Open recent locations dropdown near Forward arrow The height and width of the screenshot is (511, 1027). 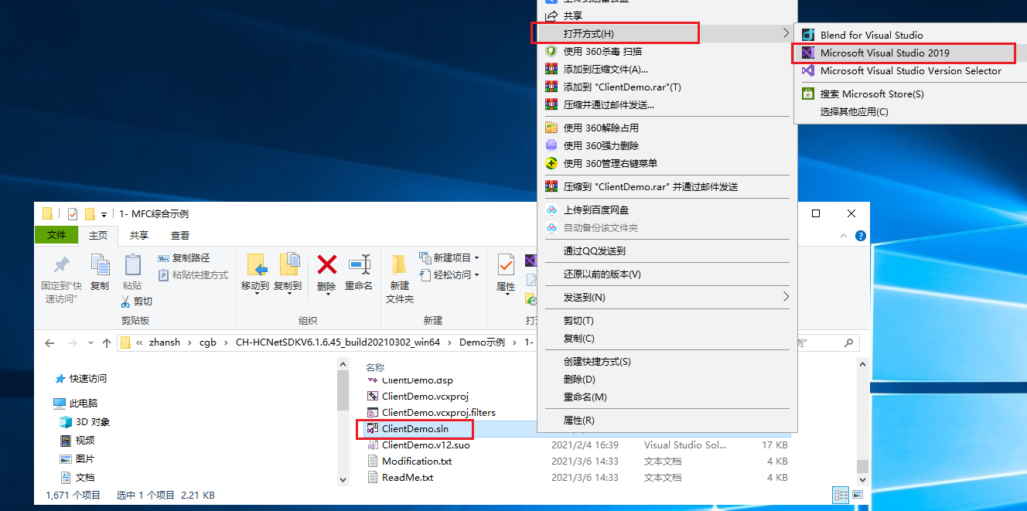click(90, 343)
